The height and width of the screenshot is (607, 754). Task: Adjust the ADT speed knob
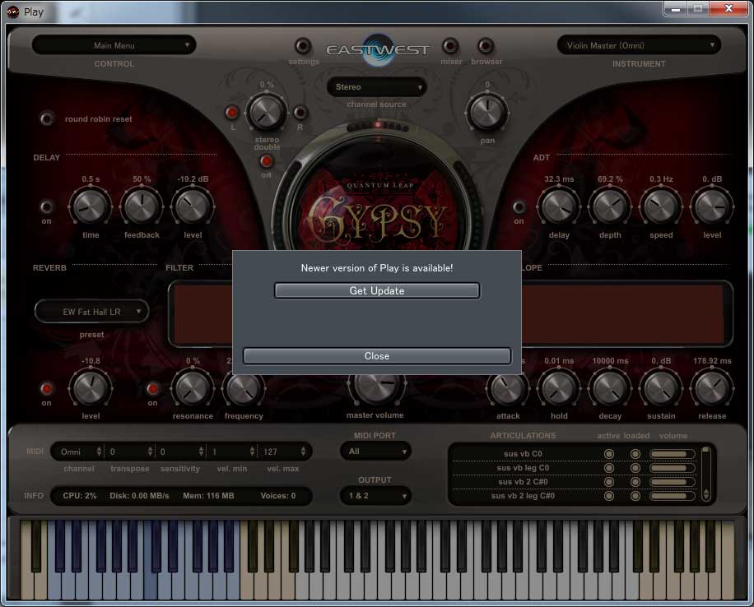[661, 206]
